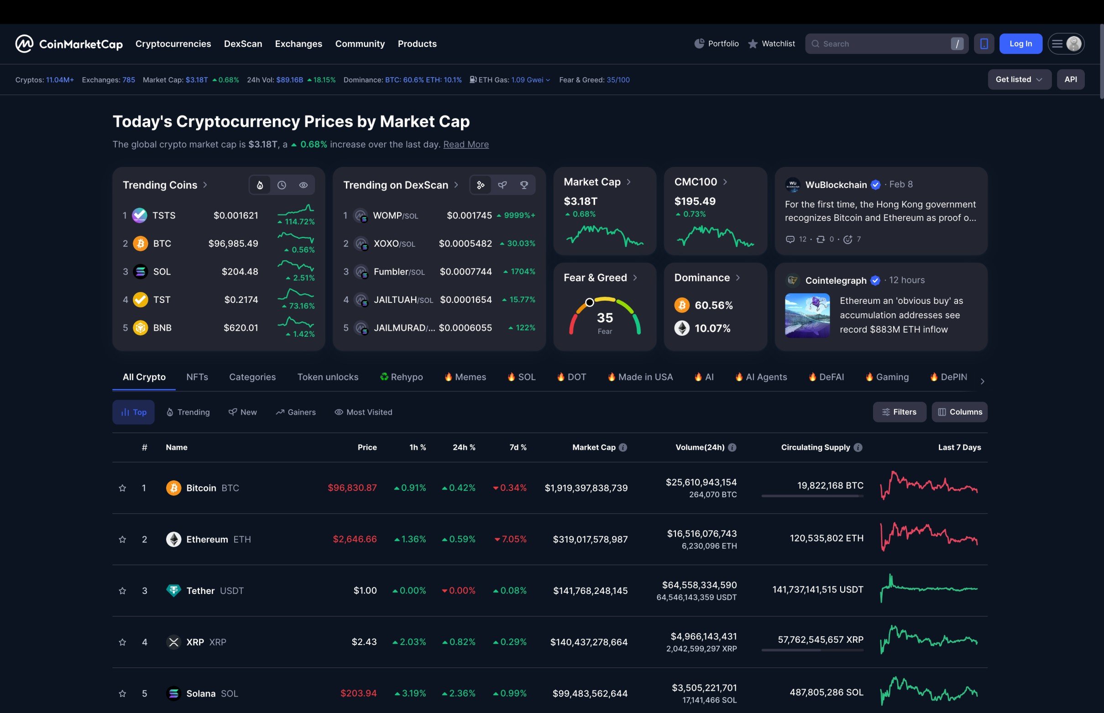Switch to the Token unlocks tab
Image resolution: width=1104 pixels, height=713 pixels.
tap(328, 377)
